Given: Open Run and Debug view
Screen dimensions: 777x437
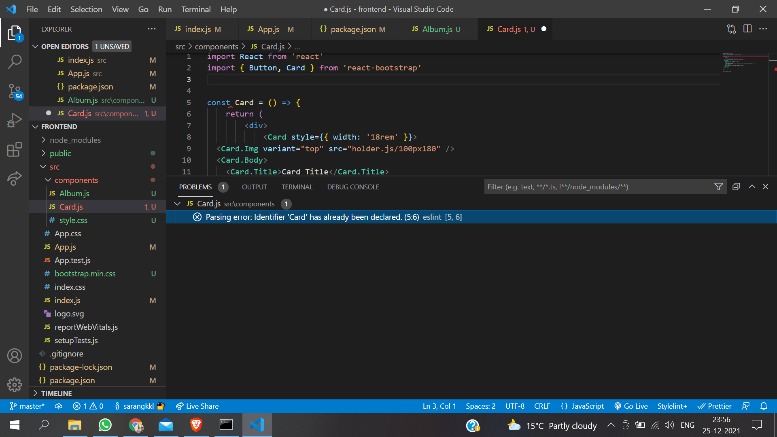Looking at the screenshot, I should click(15, 120).
